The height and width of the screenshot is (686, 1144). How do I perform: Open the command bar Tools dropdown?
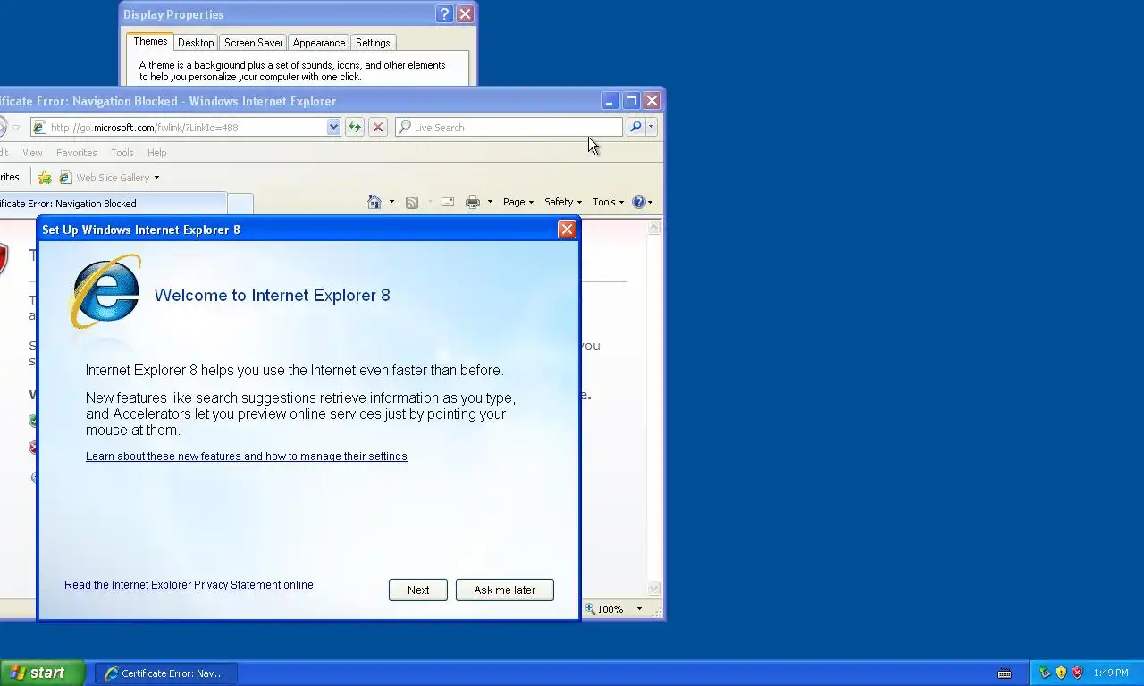tap(609, 202)
